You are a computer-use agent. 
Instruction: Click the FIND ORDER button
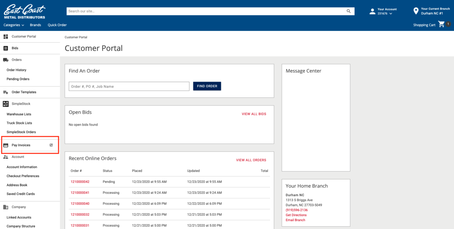point(207,86)
